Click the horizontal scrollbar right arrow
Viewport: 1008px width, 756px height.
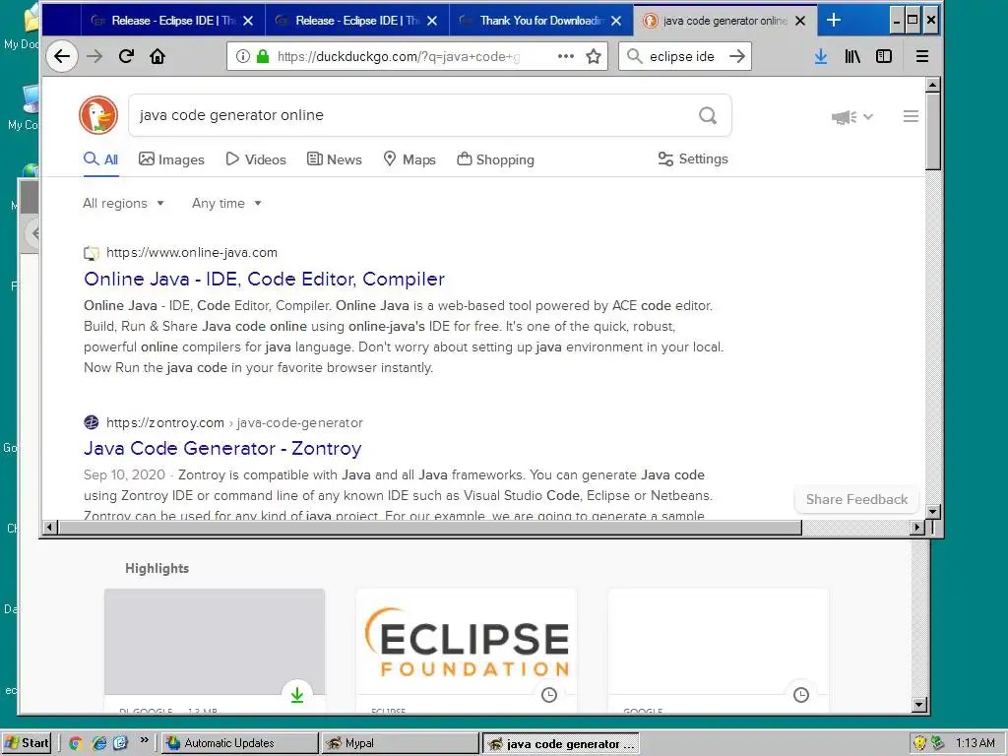[x=918, y=528]
